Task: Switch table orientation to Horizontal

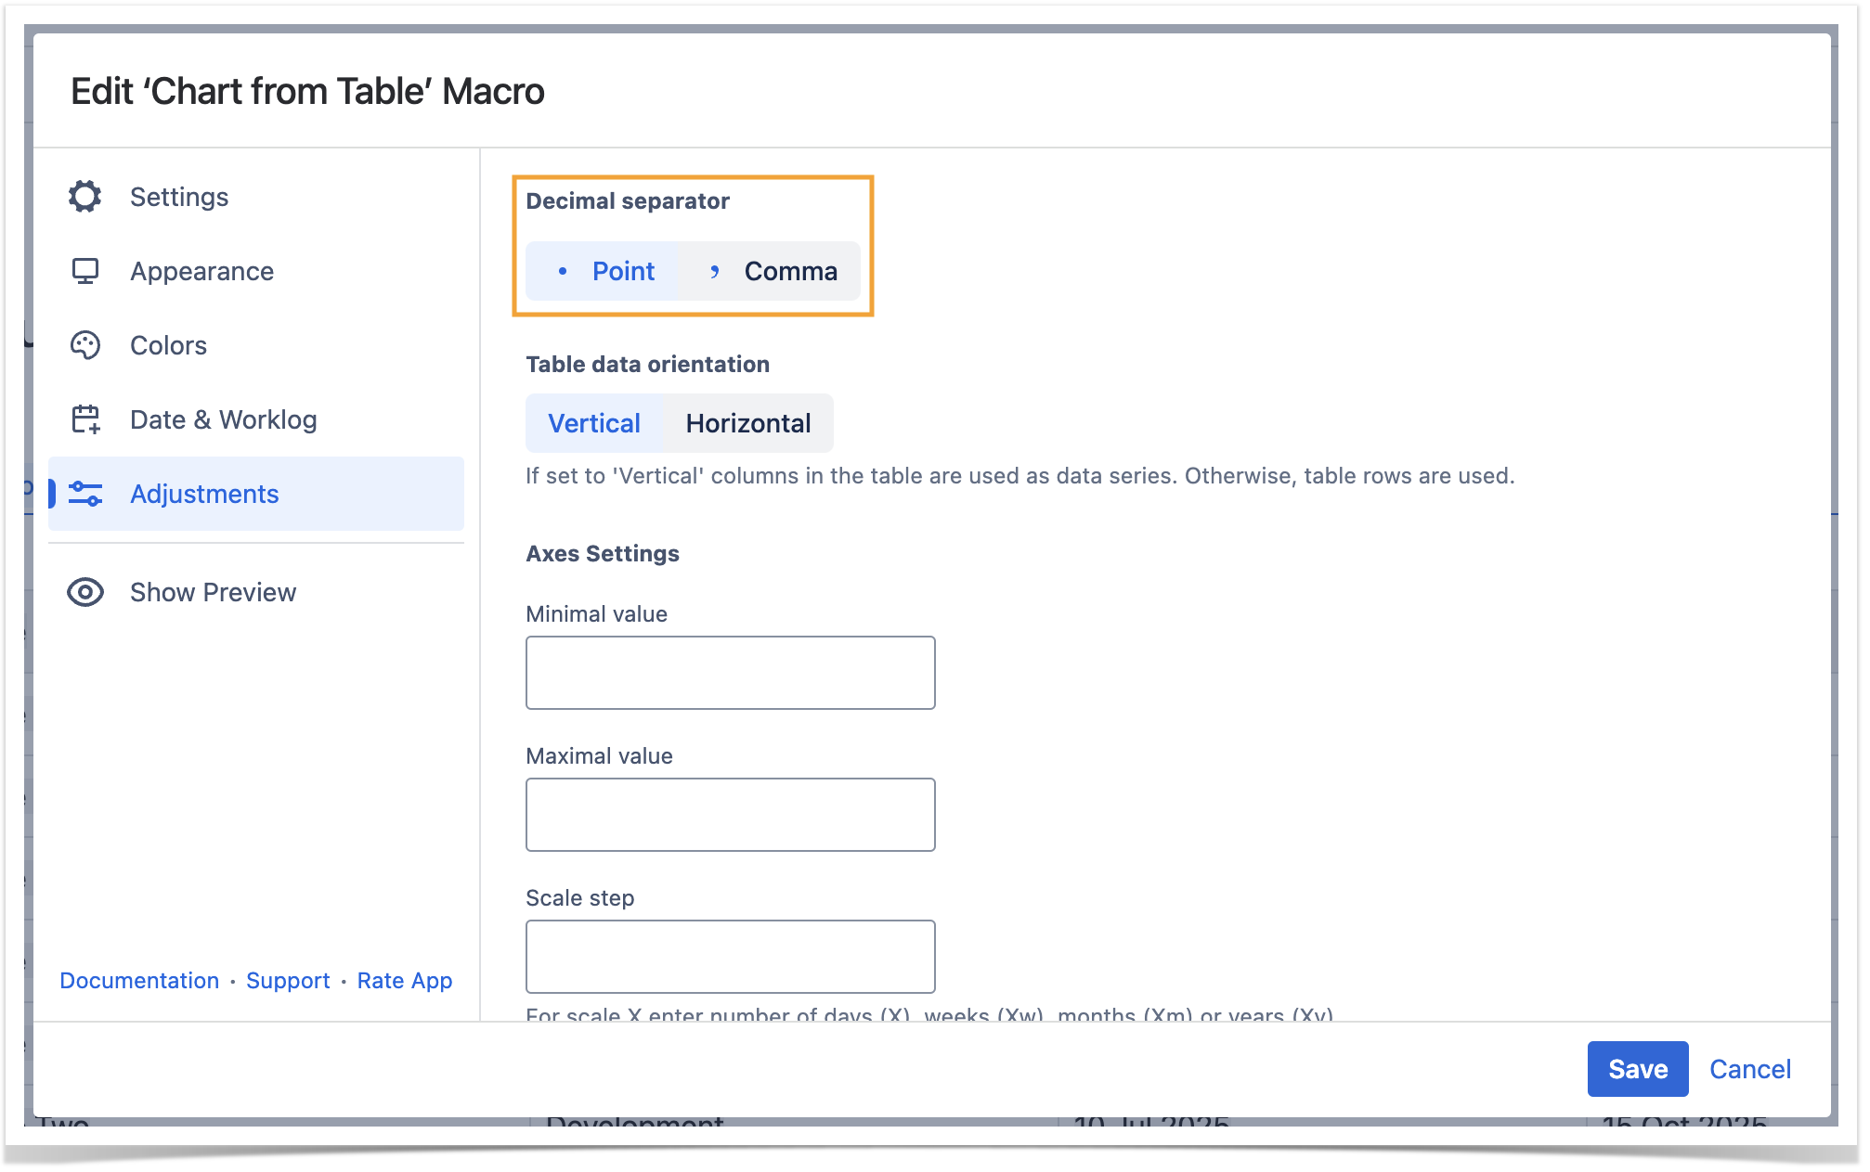Action: pyautogui.click(x=747, y=423)
